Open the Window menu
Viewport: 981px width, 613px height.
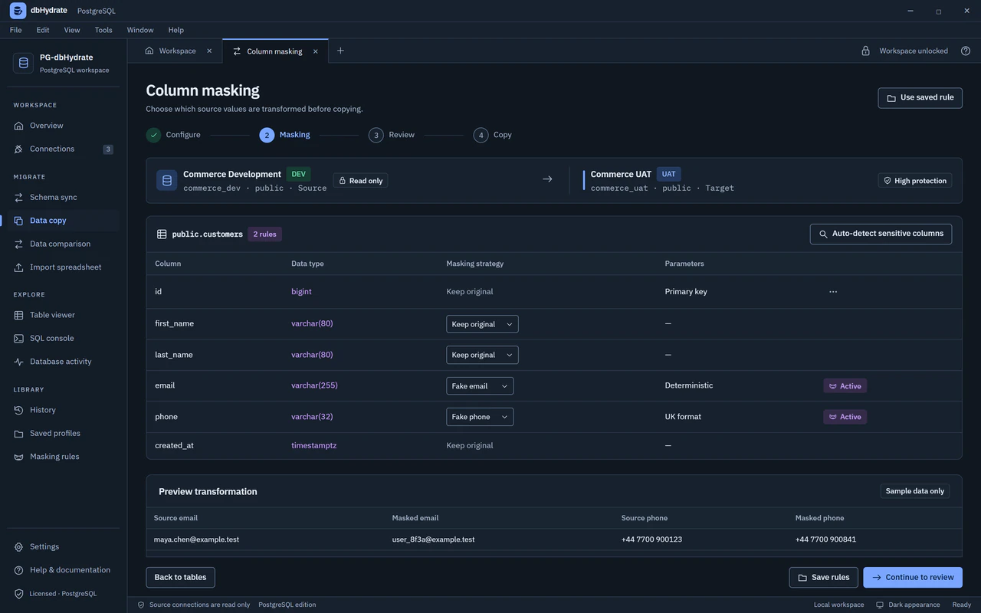pos(140,30)
